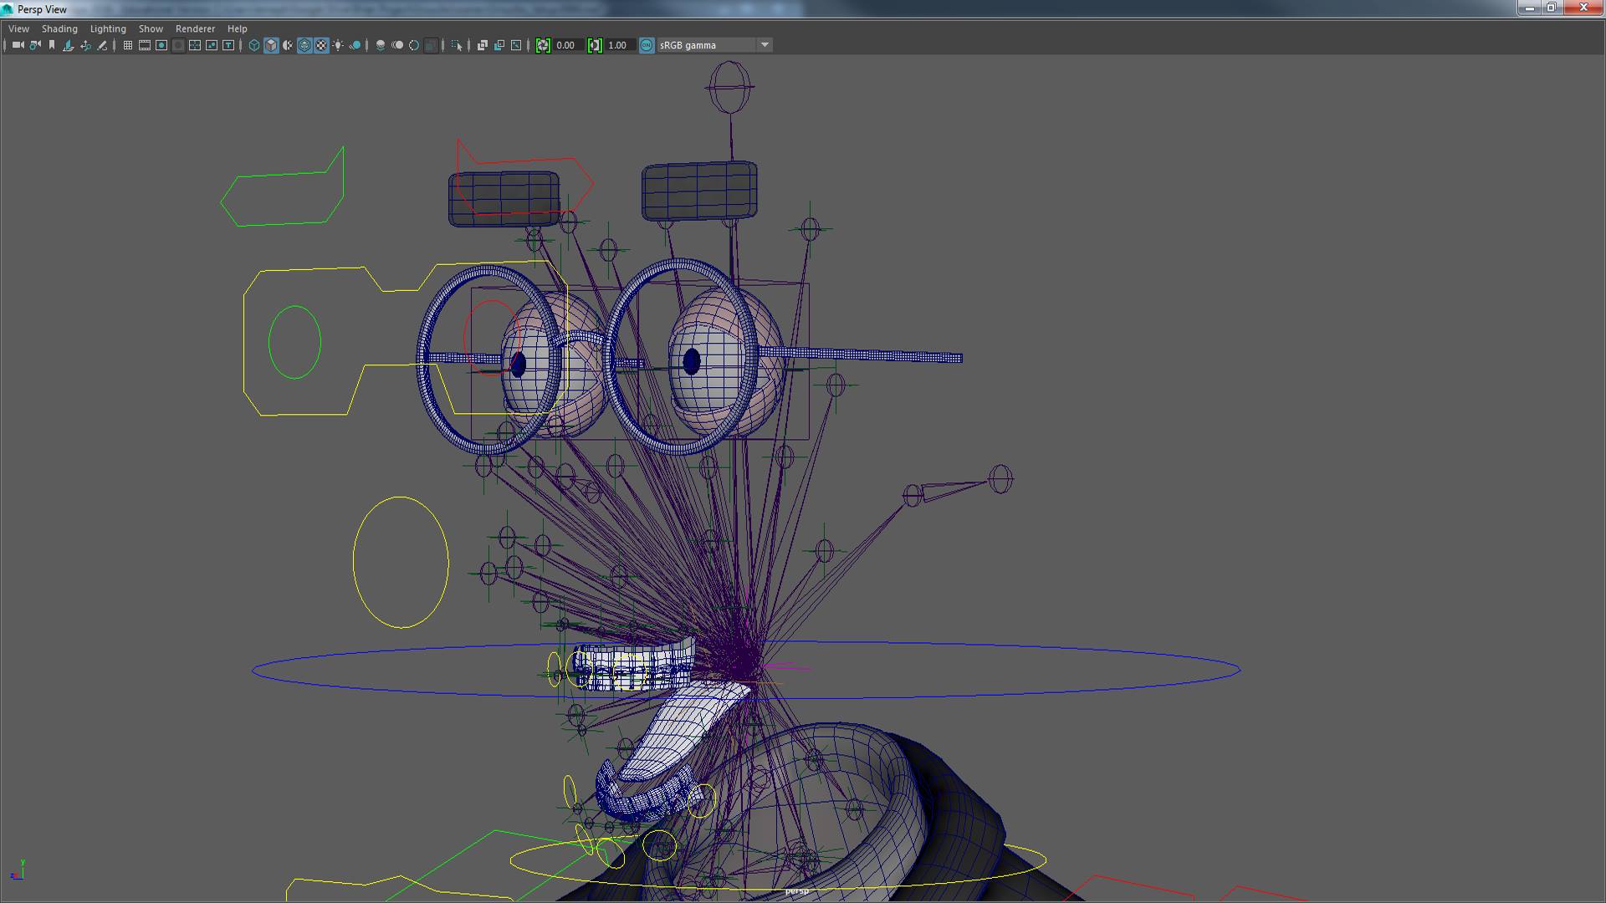Toggle the Resolution Gate display
The image size is (1606, 903).
[x=161, y=45]
